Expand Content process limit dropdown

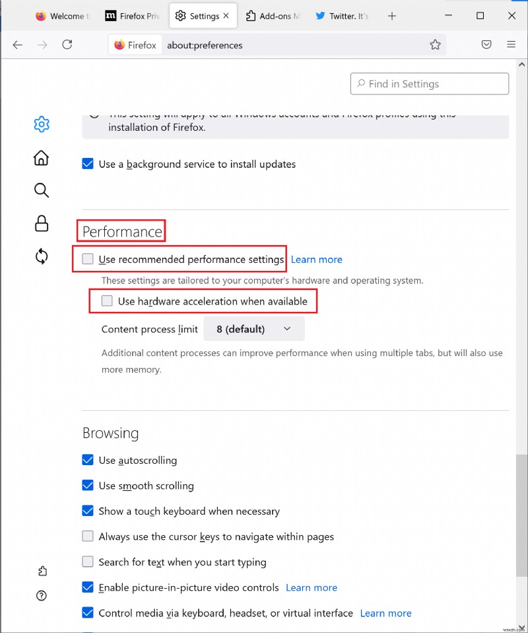(254, 329)
